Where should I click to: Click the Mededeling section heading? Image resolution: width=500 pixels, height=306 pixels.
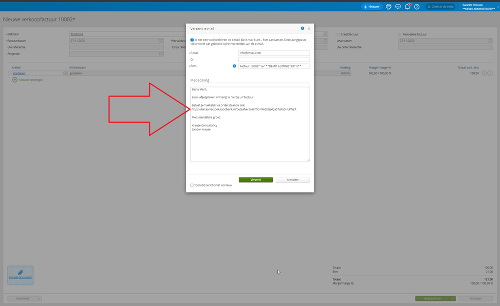pyautogui.click(x=200, y=80)
